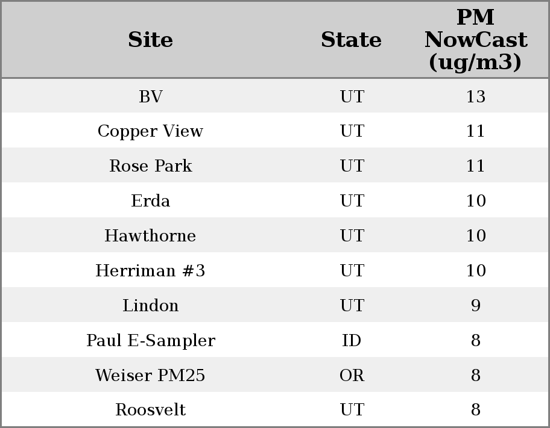Click the Lindon site name
Screen dimensions: 550x428
pos(150,306)
